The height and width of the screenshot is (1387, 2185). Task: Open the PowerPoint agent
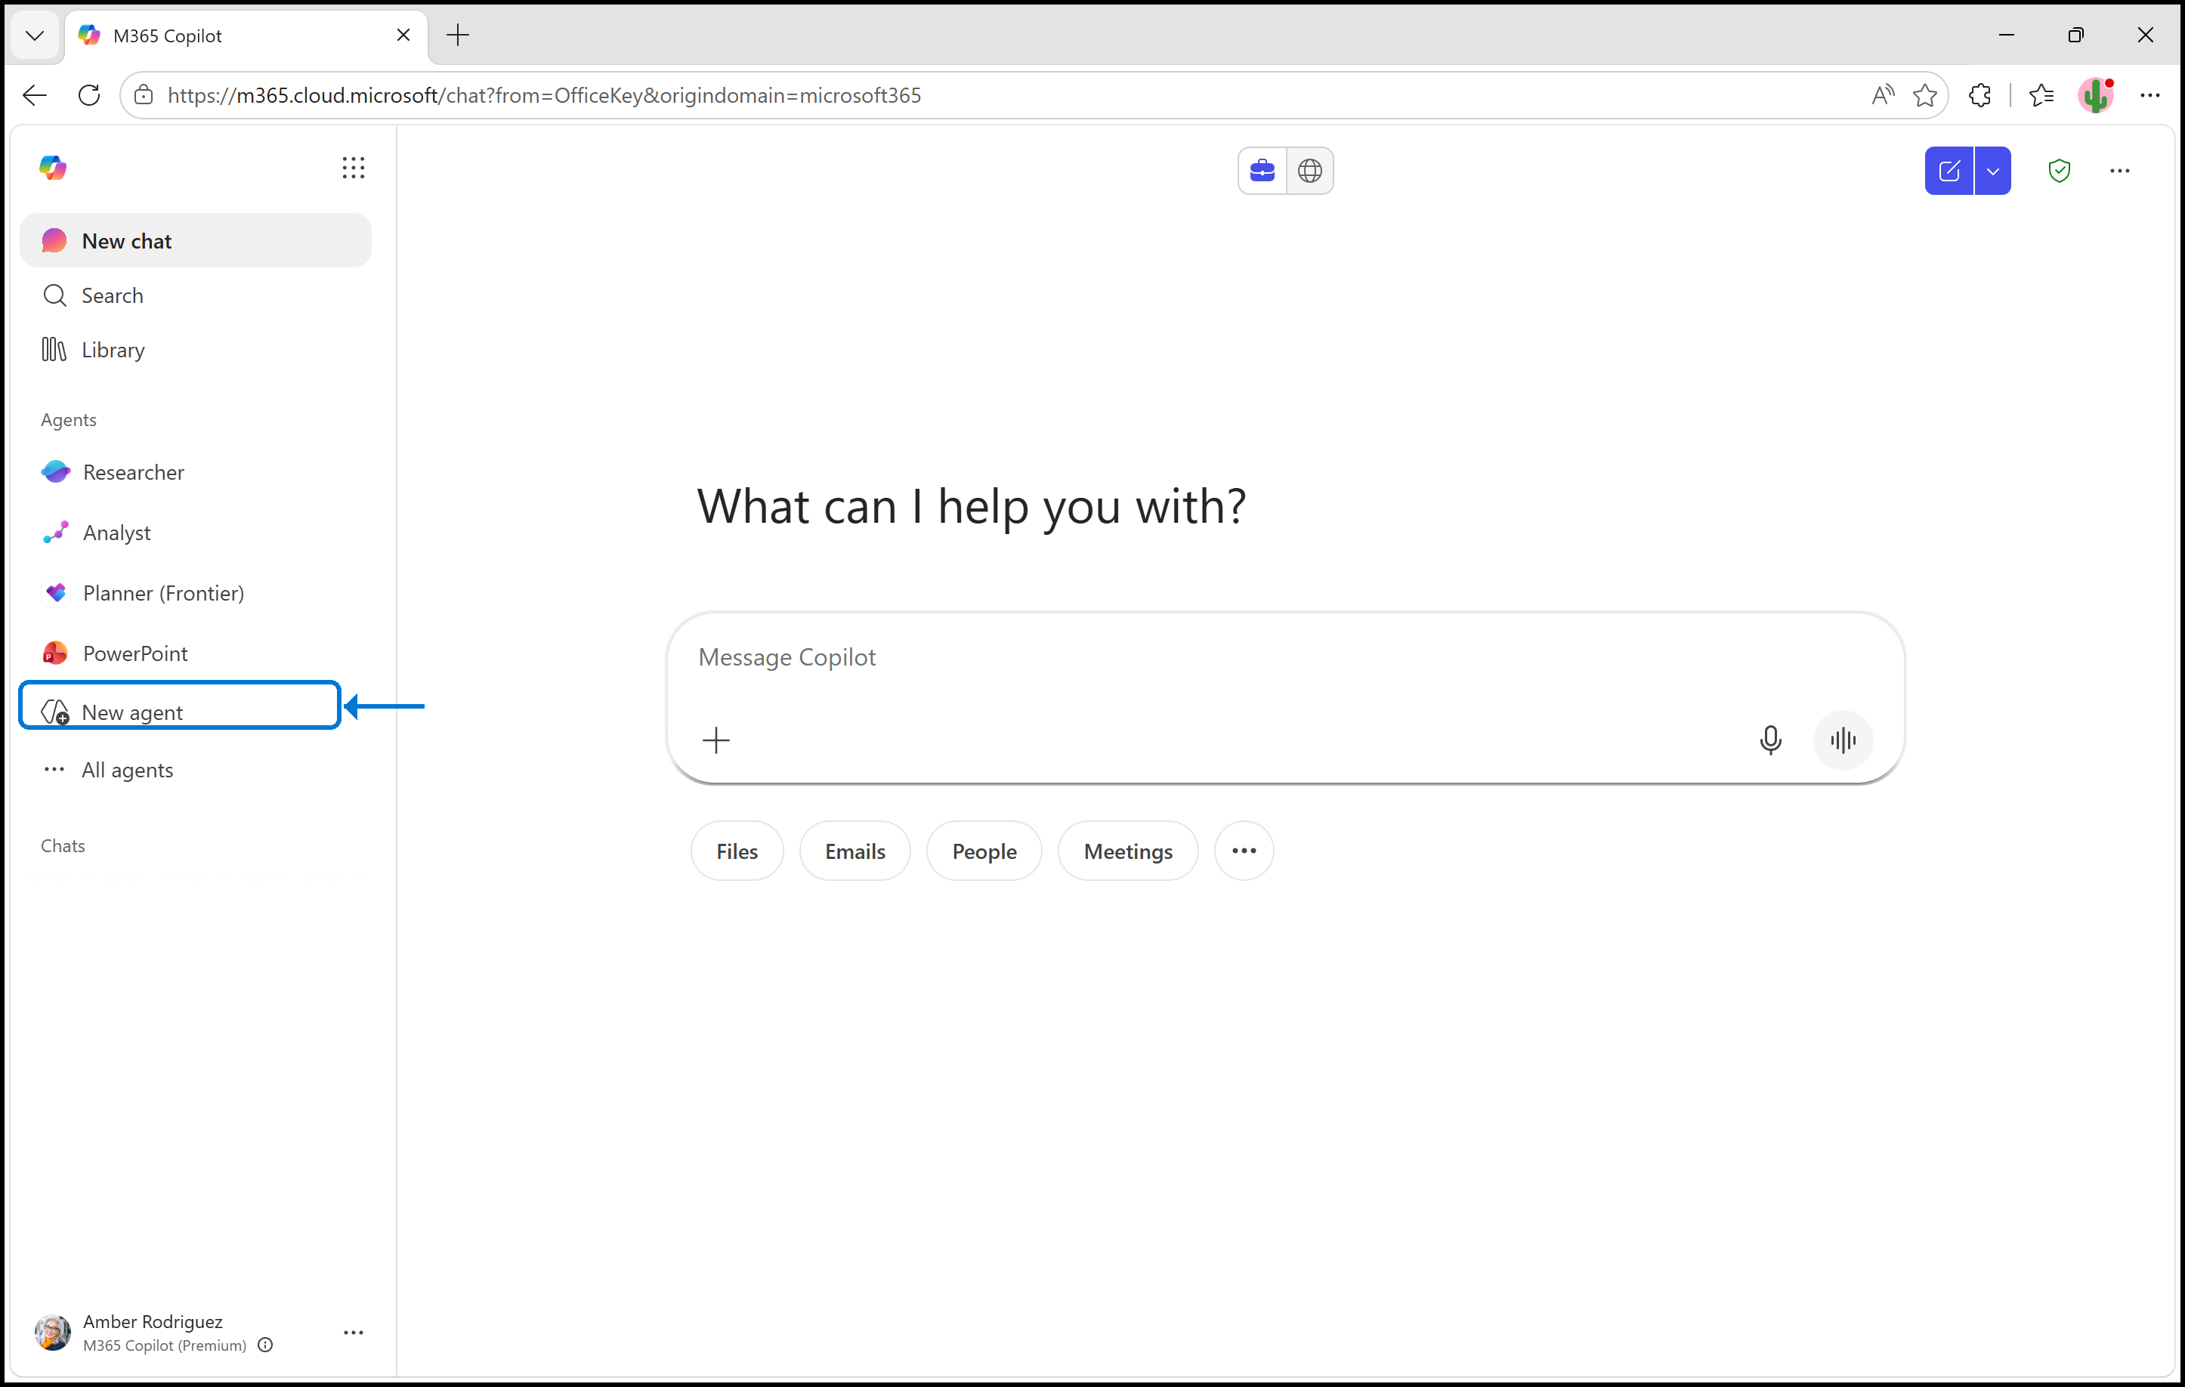(195, 653)
